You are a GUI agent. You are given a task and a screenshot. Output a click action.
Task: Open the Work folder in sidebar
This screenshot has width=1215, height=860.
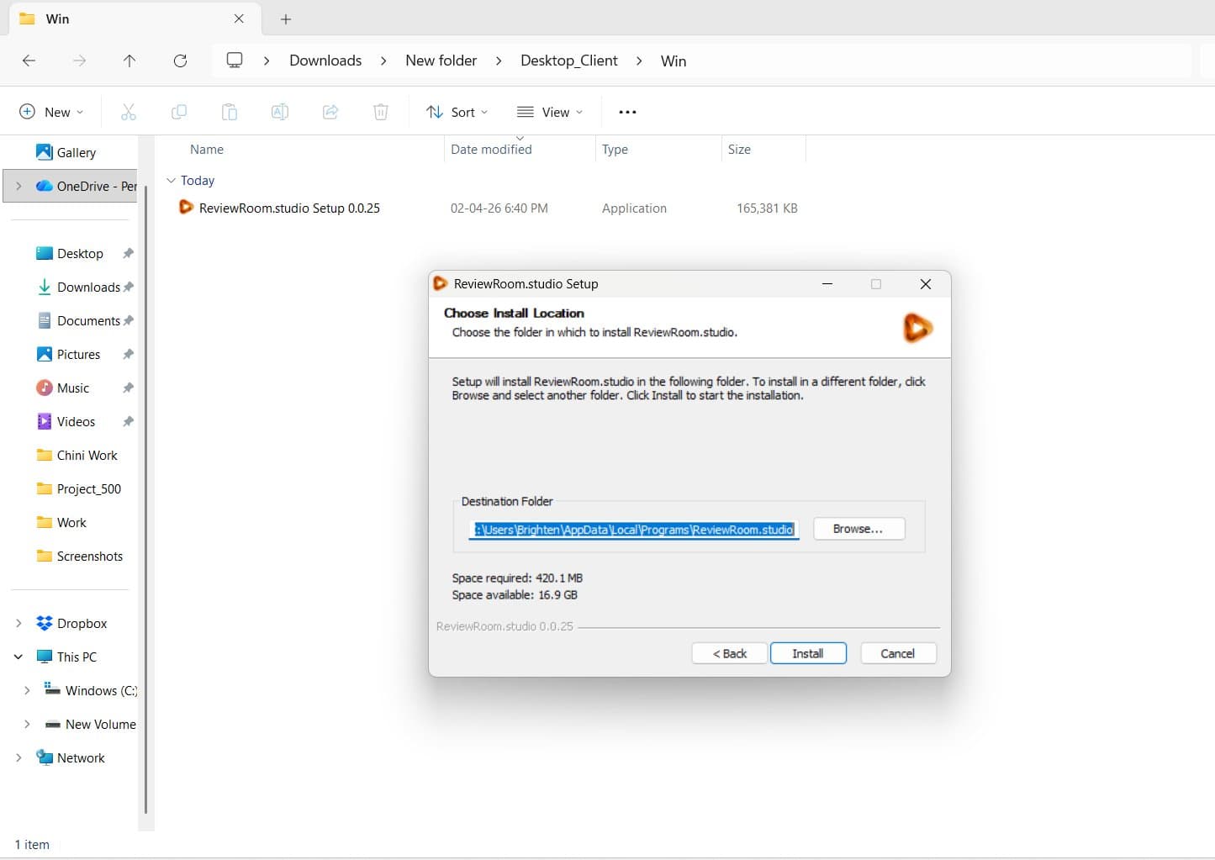click(61, 522)
